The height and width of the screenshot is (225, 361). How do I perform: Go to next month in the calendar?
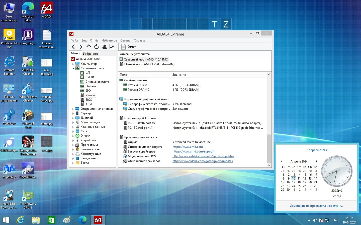[x=316, y=161]
